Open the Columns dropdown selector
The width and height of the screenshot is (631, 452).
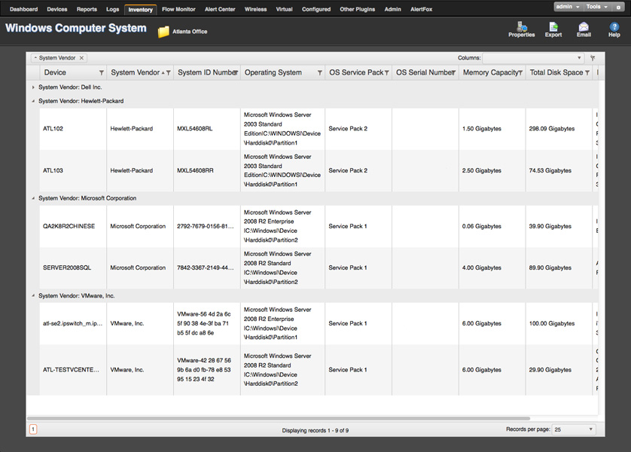point(533,58)
